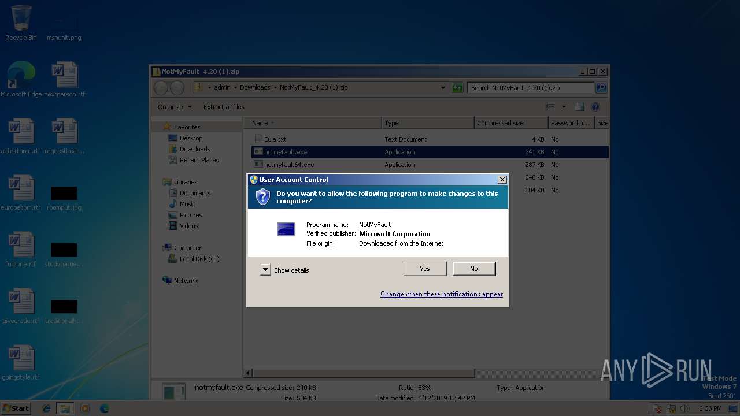This screenshot has width=740, height=416.
Task: Select Libraries in the navigation pane
Action: click(186, 182)
